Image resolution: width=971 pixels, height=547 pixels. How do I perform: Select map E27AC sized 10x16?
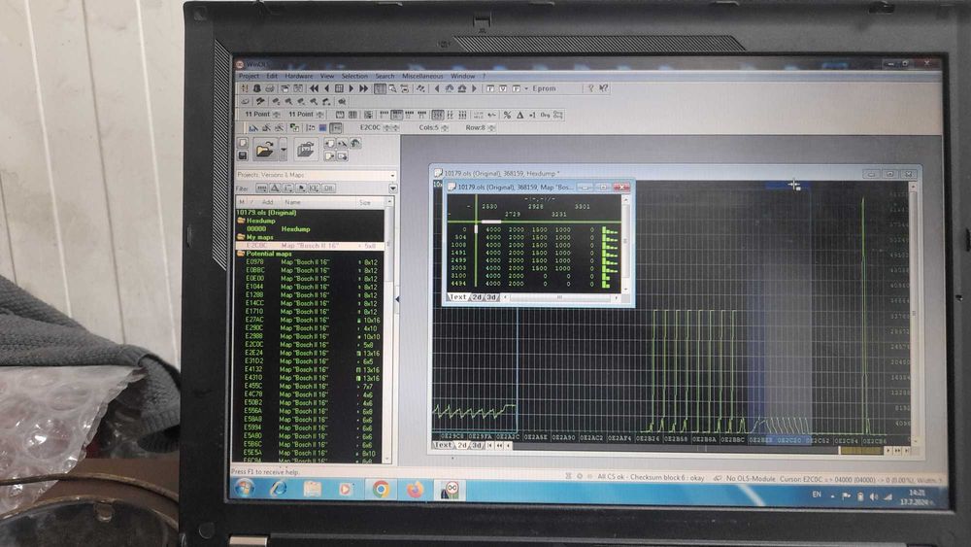tap(312, 321)
